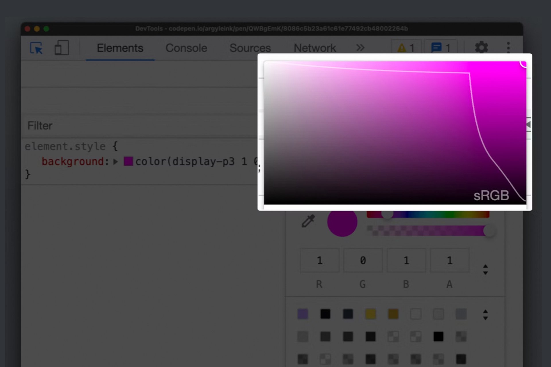Open the Sources tab
Screen dimensions: 551x367
[250, 48]
